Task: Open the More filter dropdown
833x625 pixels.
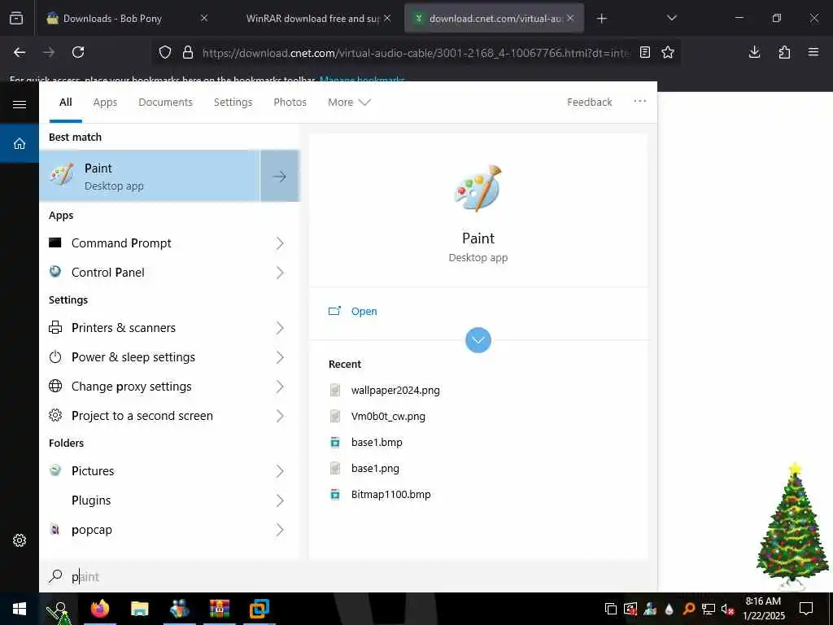Action: pos(348,102)
